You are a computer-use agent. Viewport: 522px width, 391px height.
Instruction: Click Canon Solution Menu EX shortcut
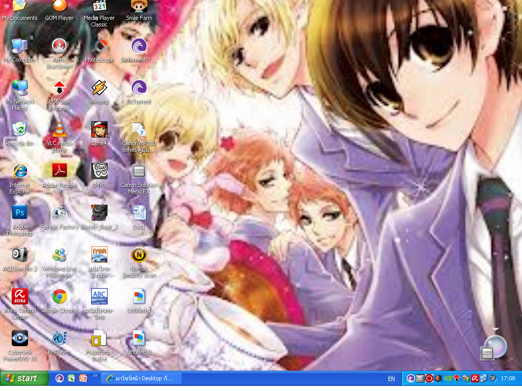(x=139, y=179)
